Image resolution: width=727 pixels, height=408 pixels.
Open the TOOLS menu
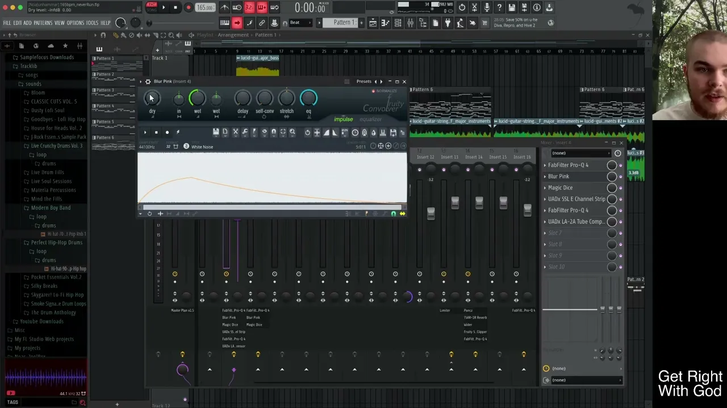(x=92, y=23)
